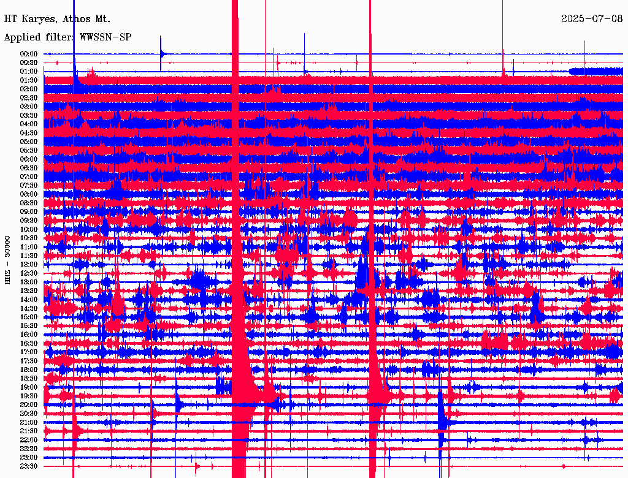Select the 09:30 time label

click(29, 221)
